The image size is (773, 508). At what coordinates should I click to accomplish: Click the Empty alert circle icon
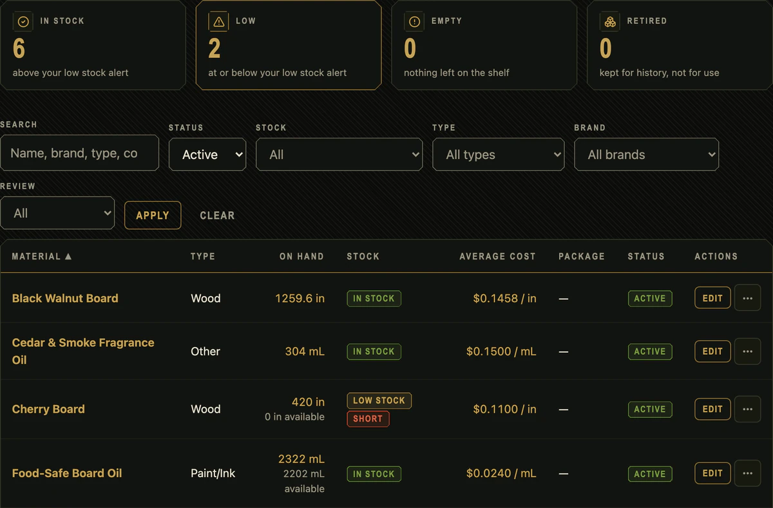[414, 21]
